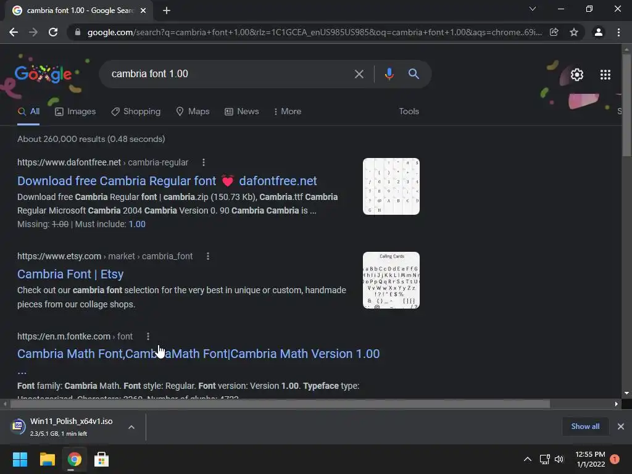Open the Chrome three-dot menu
632x474 pixels.
coord(618,32)
